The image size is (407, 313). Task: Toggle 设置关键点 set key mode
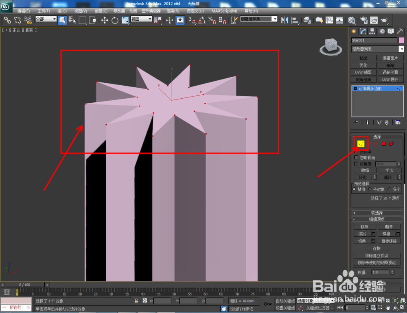285,308
